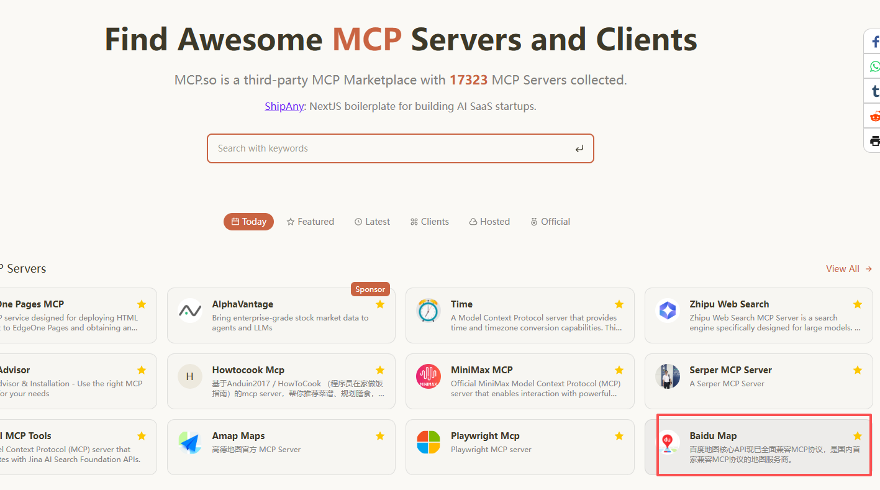Open the Baidu Map title
This screenshot has height=490, width=880.
pos(713,436)
